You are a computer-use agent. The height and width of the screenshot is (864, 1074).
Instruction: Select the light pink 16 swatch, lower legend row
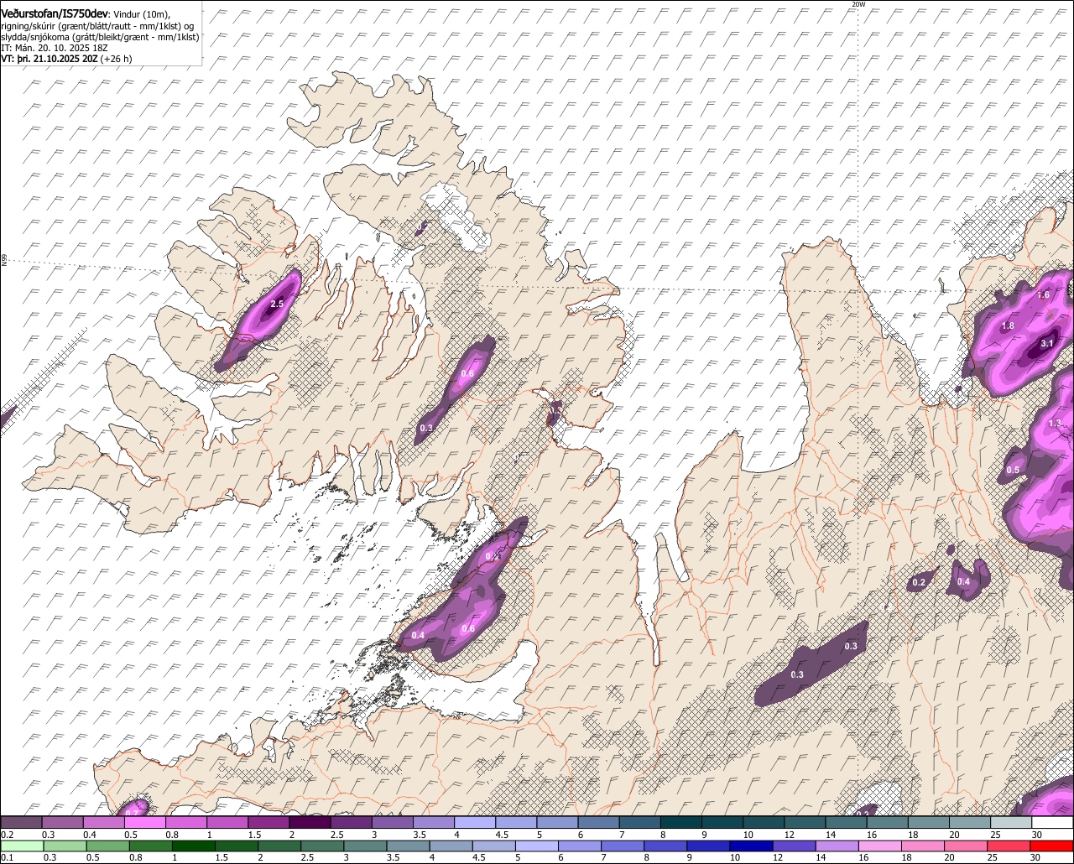(x=881, y=846)
